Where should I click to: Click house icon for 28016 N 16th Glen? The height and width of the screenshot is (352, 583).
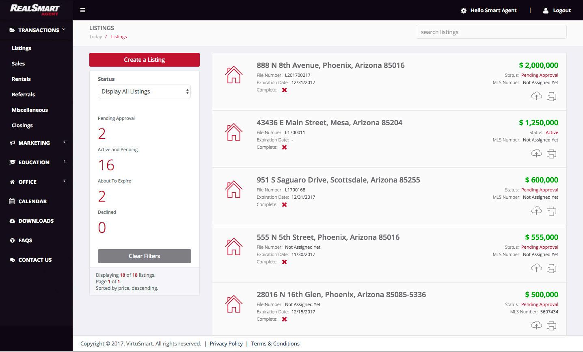coord(234,304)
